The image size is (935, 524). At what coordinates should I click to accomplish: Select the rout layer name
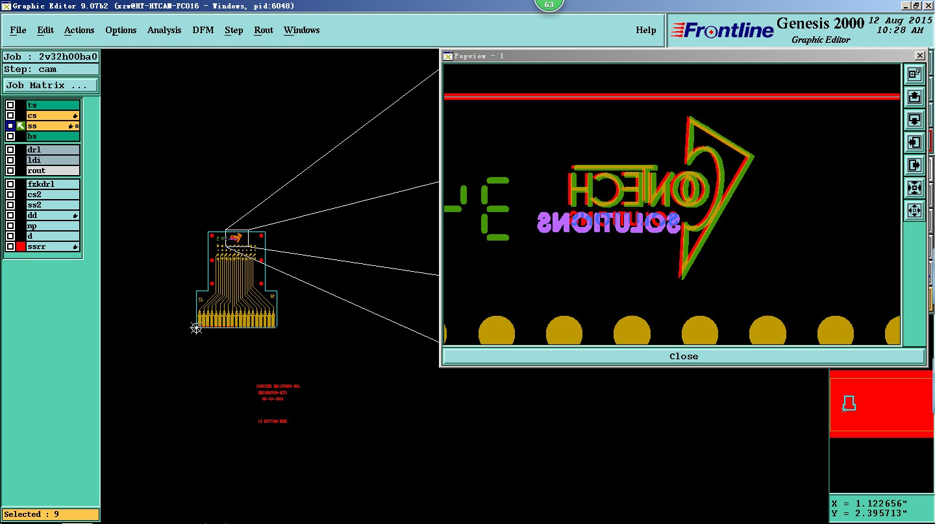pos(53,171)
